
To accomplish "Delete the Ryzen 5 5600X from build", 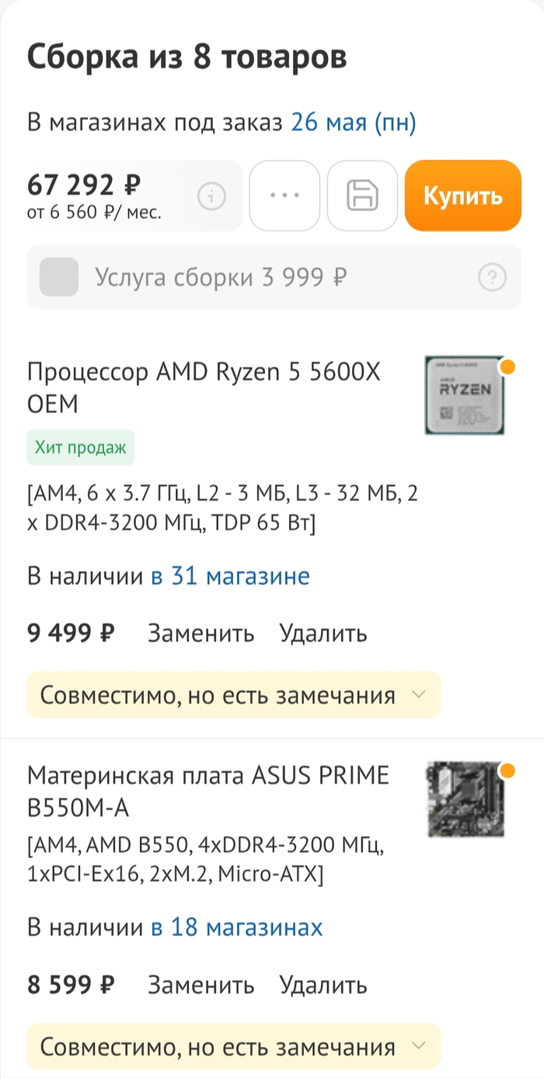I will click(323, 634).
